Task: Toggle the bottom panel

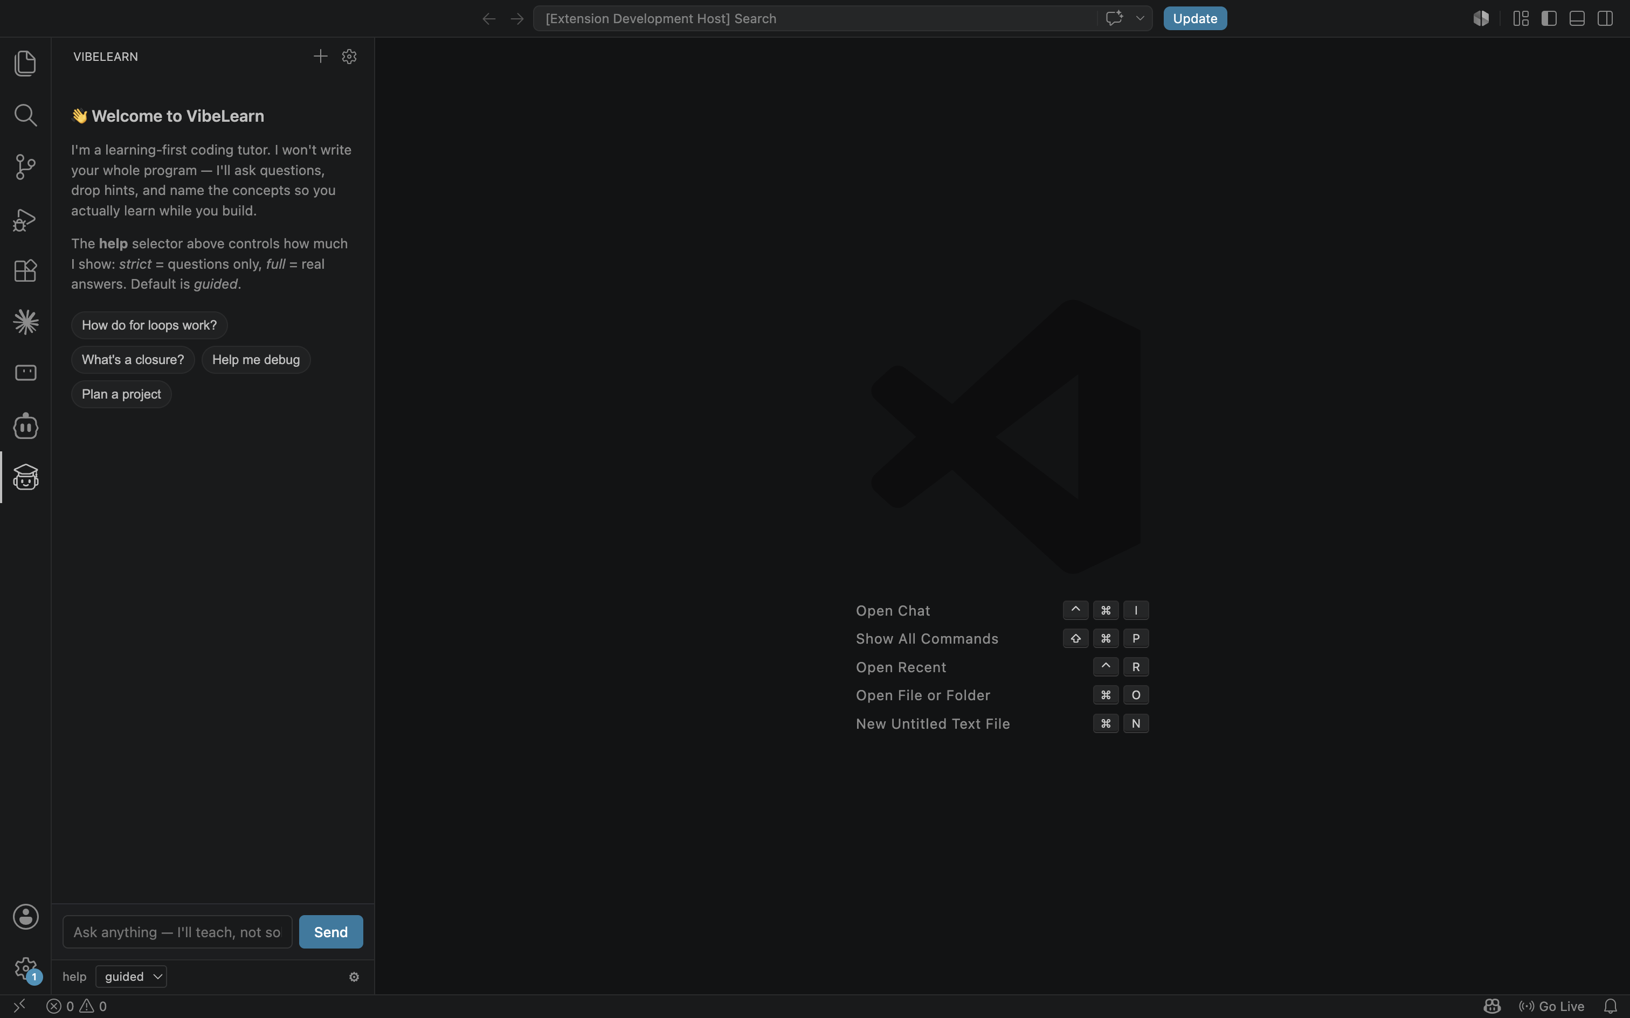Action: (1577, 18)
